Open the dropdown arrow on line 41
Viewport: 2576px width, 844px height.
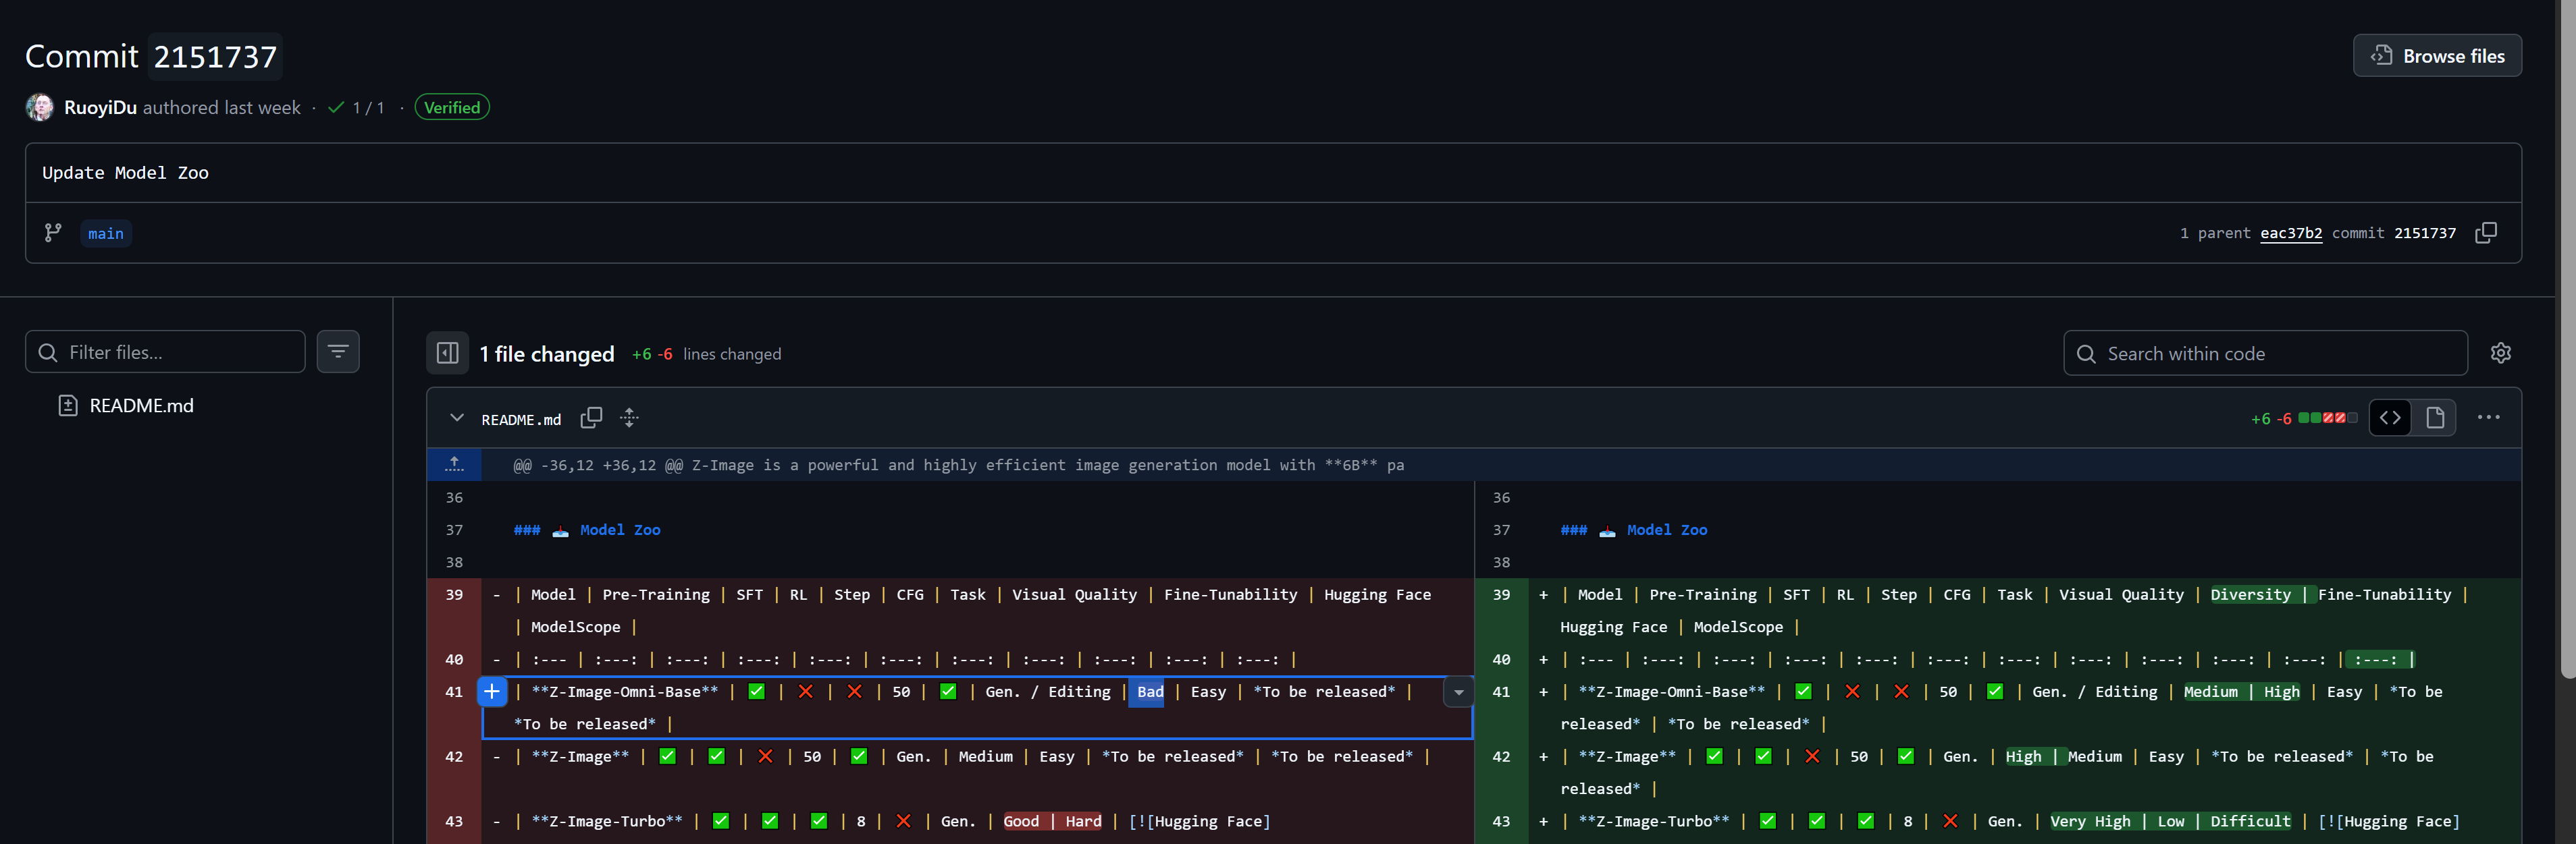[x=1458, y=692]
